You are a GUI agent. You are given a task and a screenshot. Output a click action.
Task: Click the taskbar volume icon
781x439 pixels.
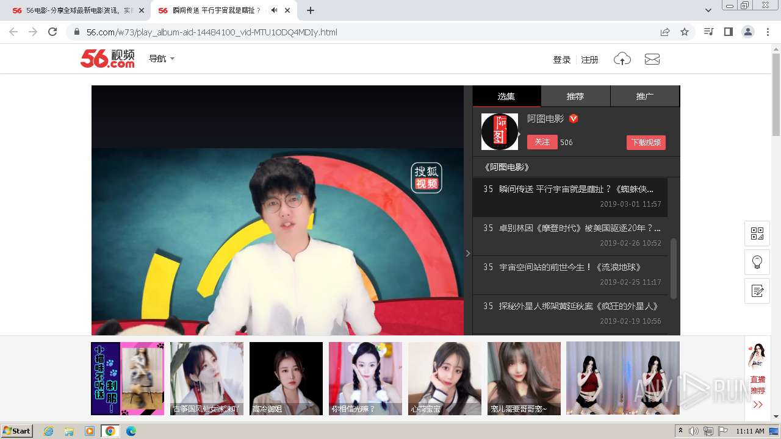point(694,431)
